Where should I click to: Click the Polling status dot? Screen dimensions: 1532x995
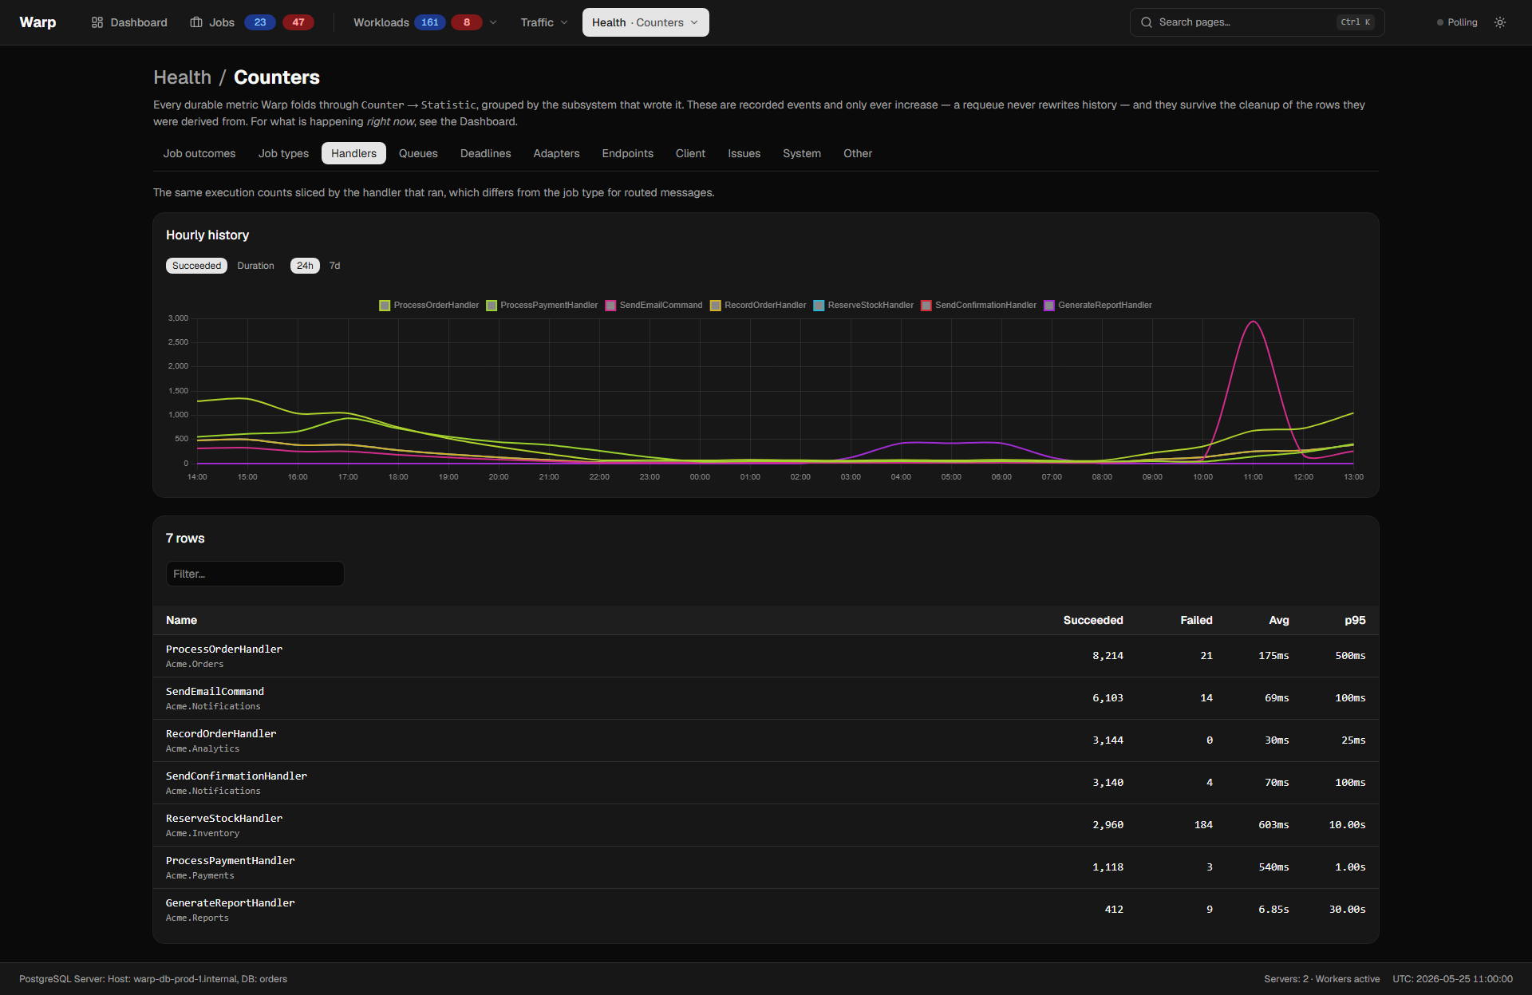1440,22
